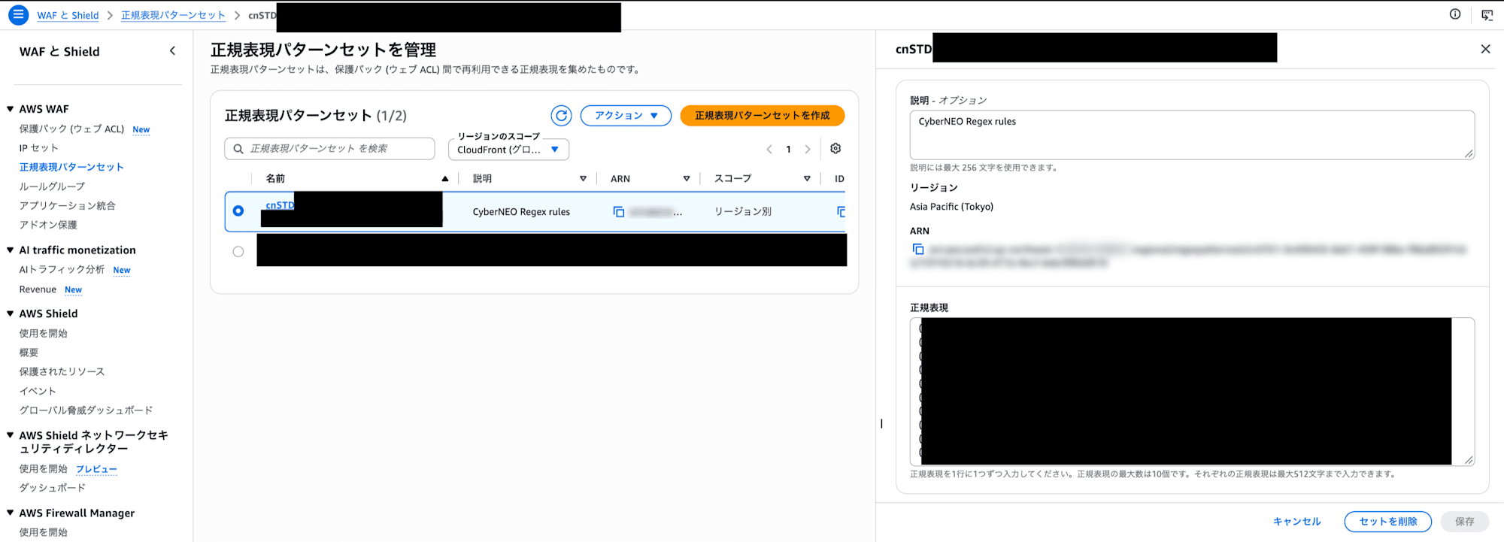Go to previous page of pattern sets

point(769,150)
